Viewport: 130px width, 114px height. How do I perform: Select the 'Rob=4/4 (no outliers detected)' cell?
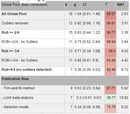(x=32, y=71)
